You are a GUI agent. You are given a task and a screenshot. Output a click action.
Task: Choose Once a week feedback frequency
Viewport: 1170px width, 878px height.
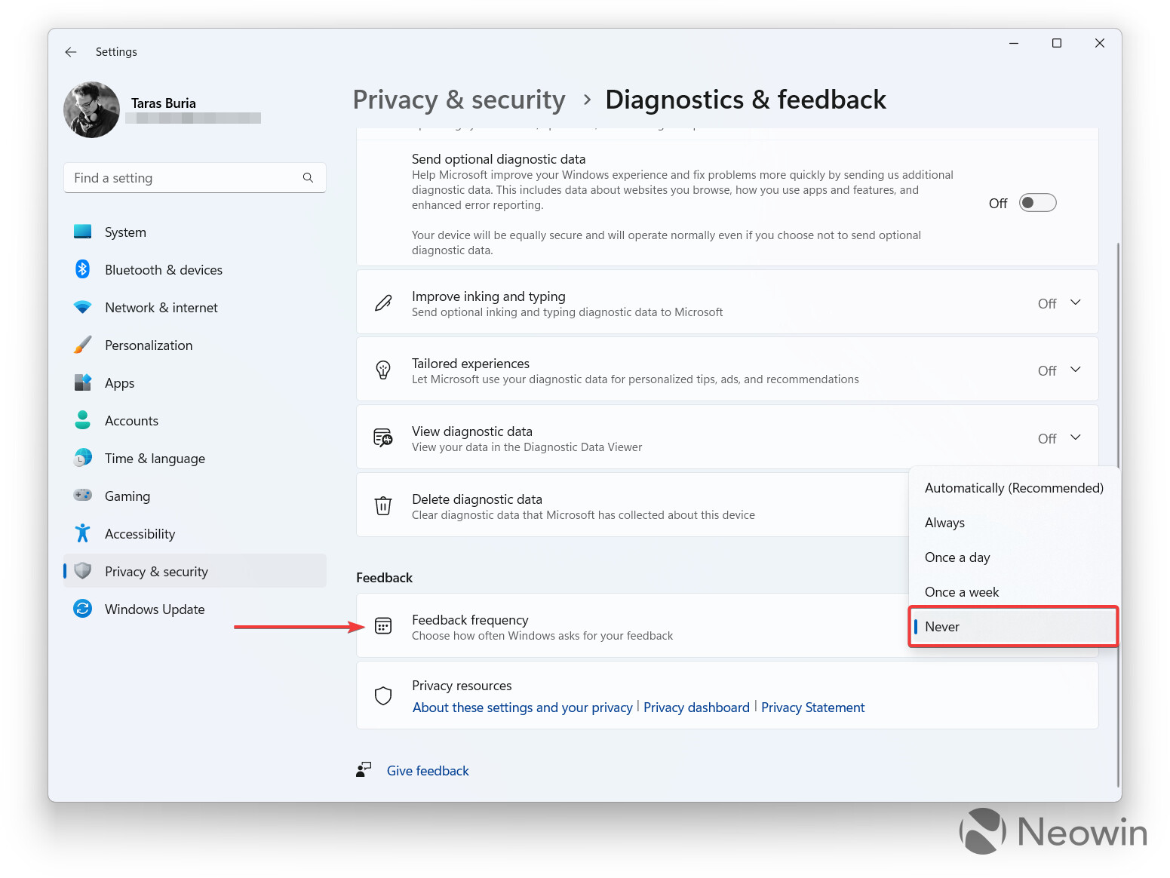tap(1014, 592)
